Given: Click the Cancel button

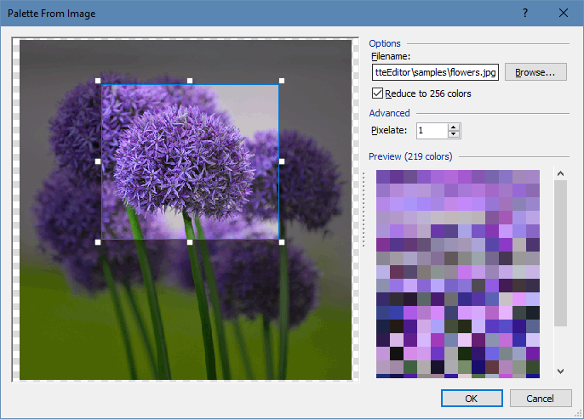Looking at the screenshot, I should coord(540,399).
